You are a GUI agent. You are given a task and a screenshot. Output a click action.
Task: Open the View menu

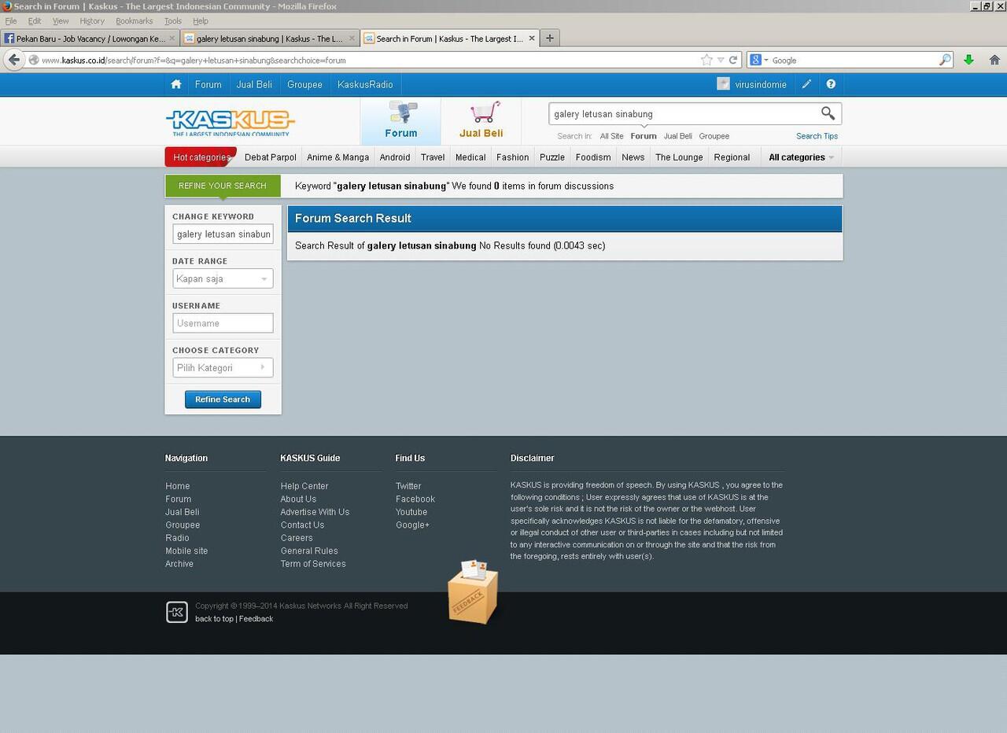pyautogui.click(x=61, y=21)
